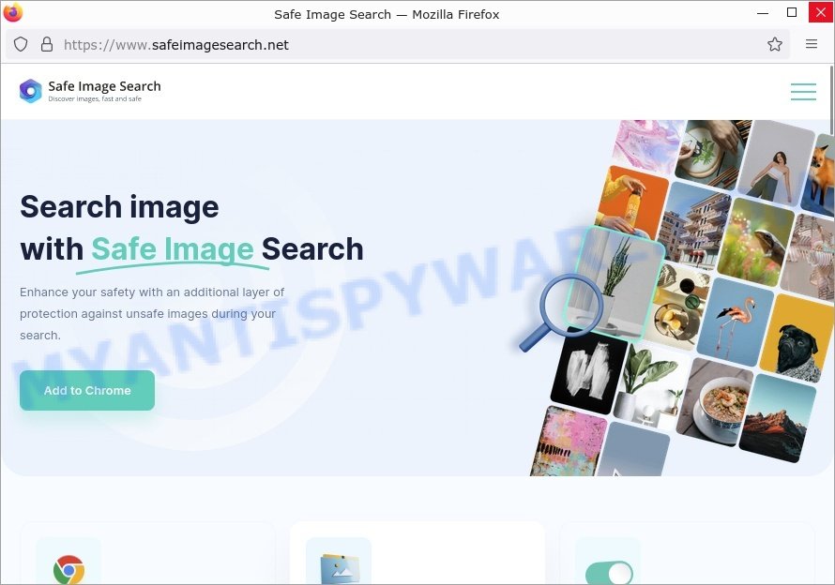Viewport: 835px width, 585px height.
Task: Click the 'Safe Image' highlighted heading text
Action: point(173,249)
